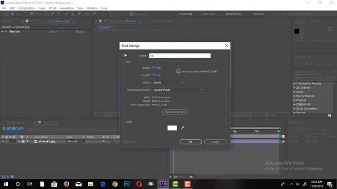Click the After Effects taskbar icon

tap(163, 184)
